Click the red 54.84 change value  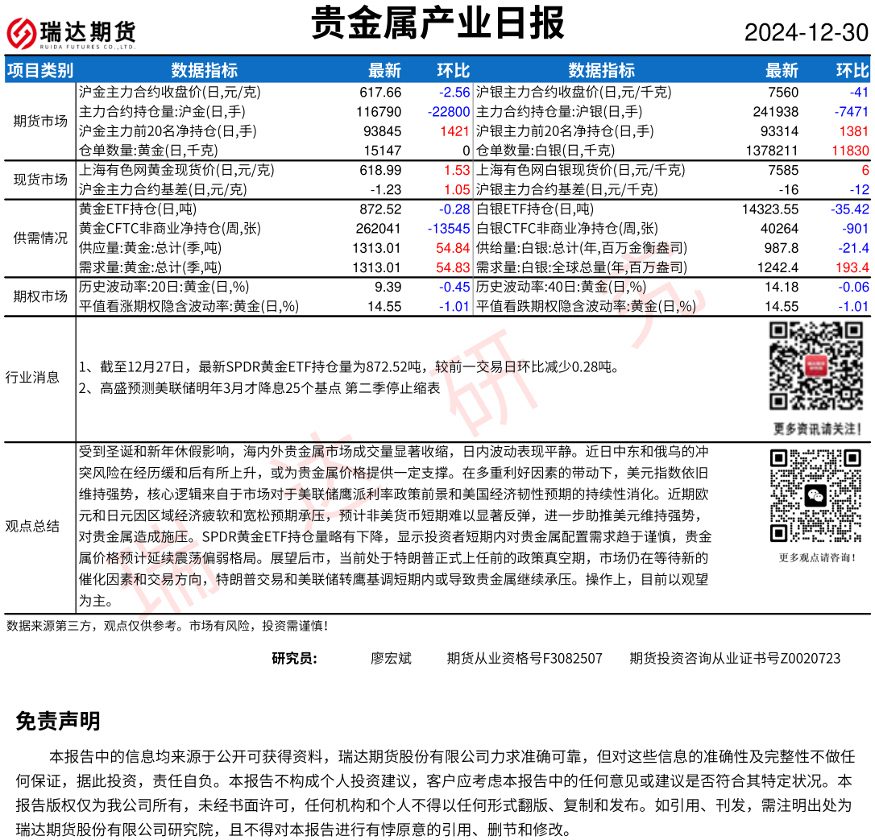(x=453, y=248)
